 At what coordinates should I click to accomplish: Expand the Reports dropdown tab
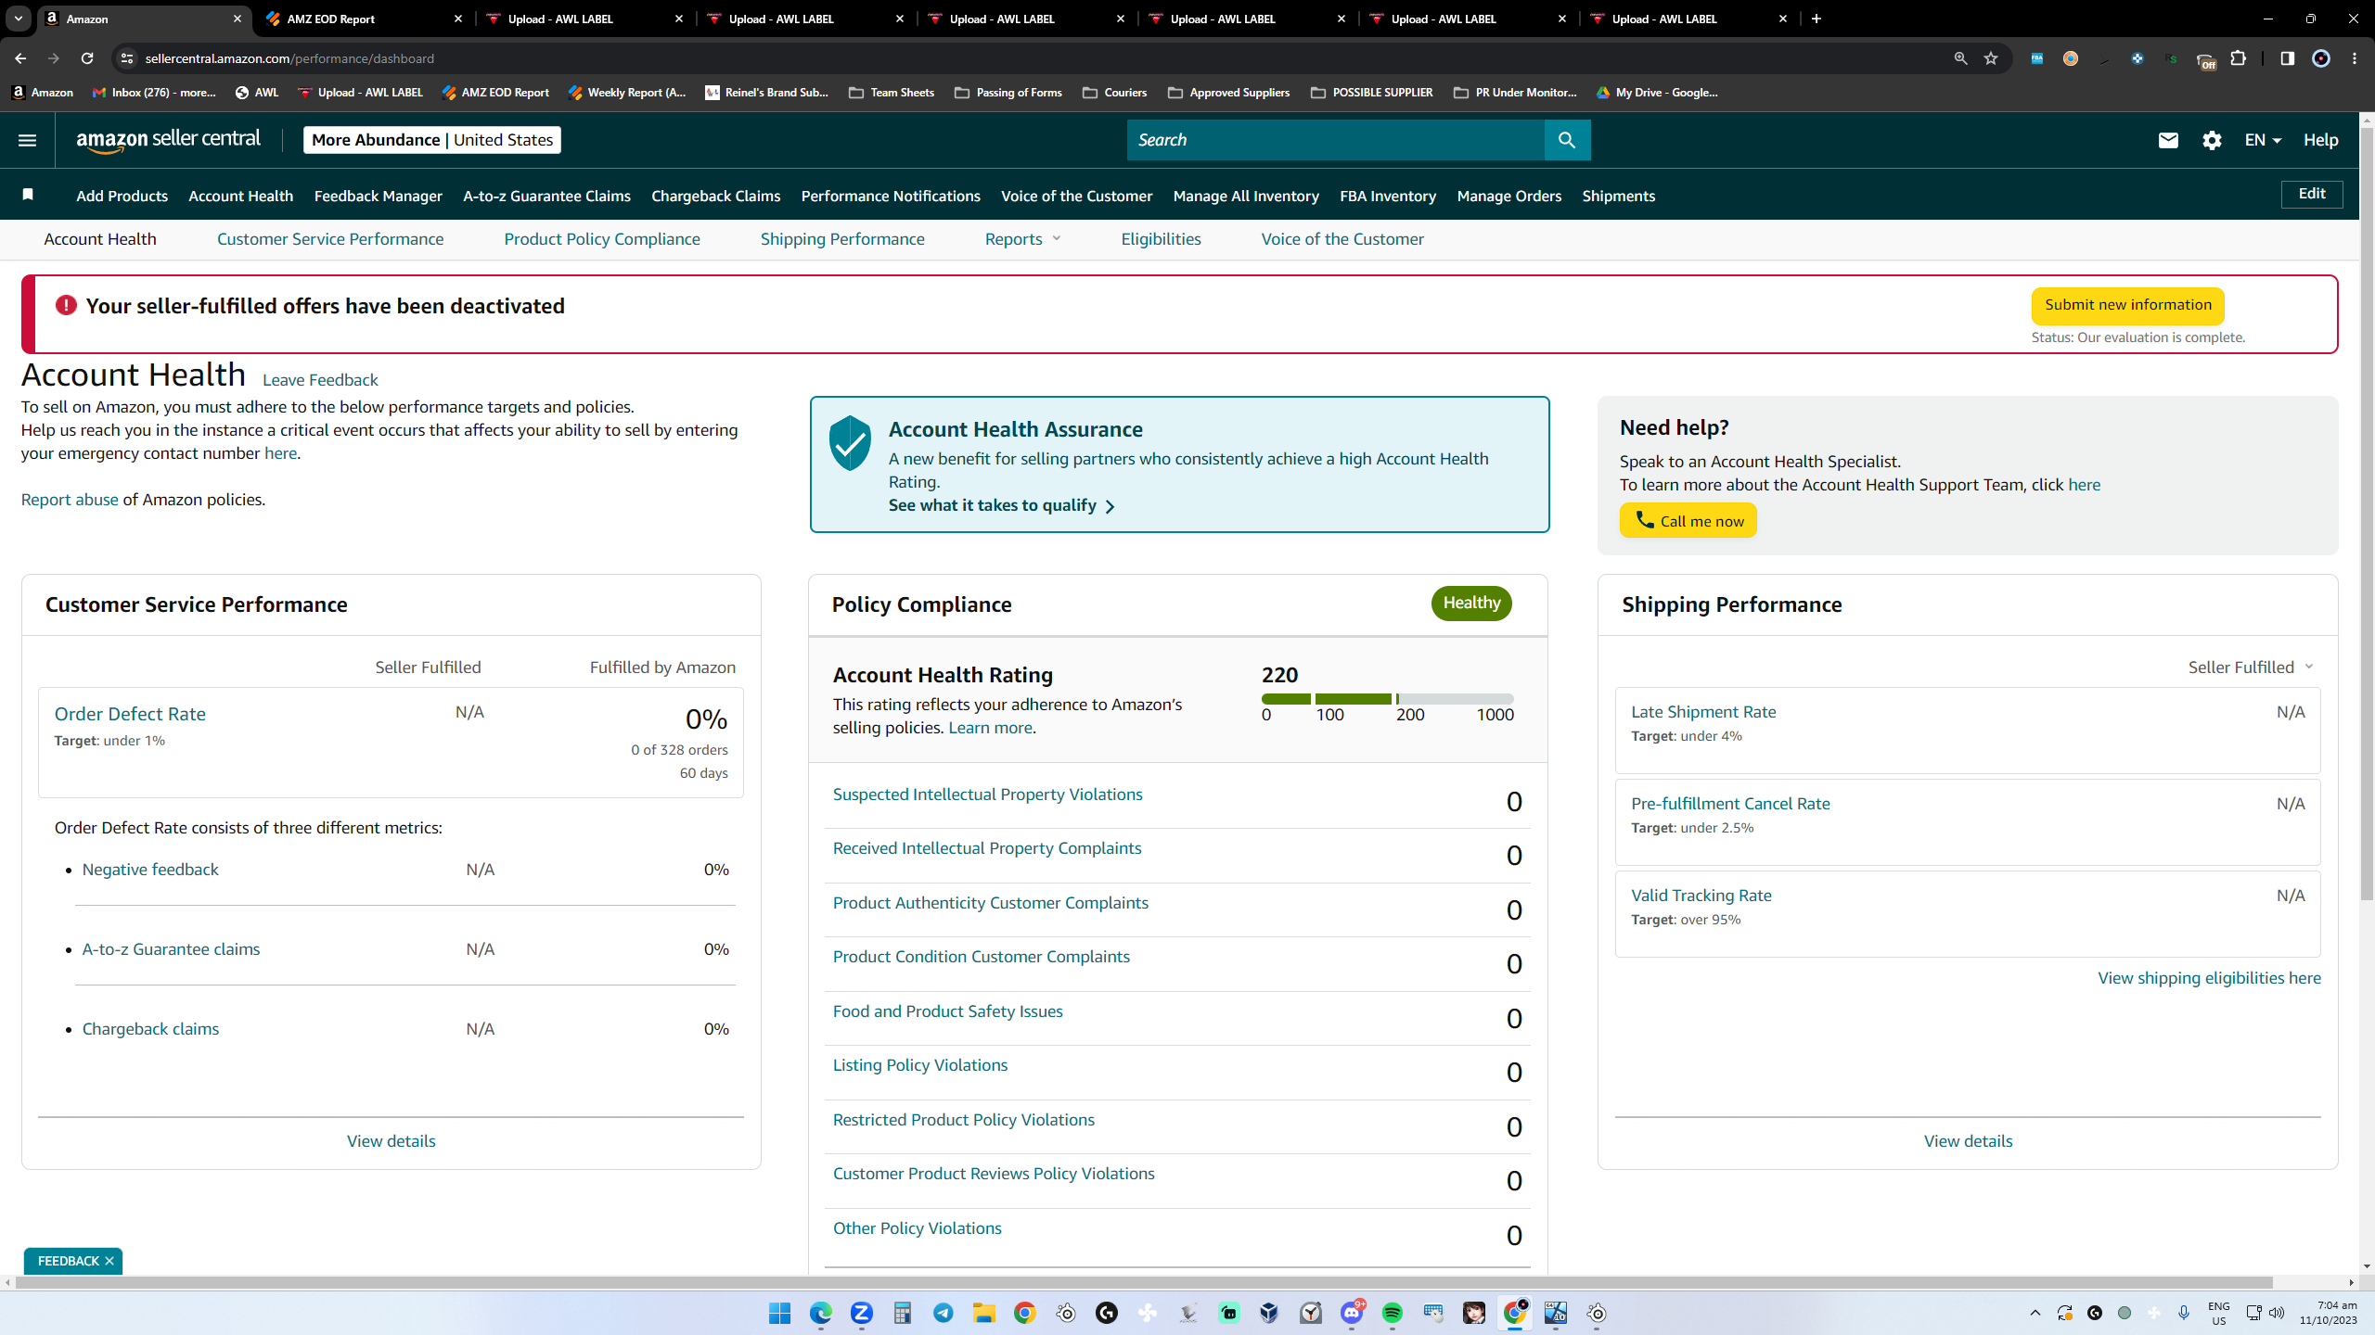pos(1022,239)
